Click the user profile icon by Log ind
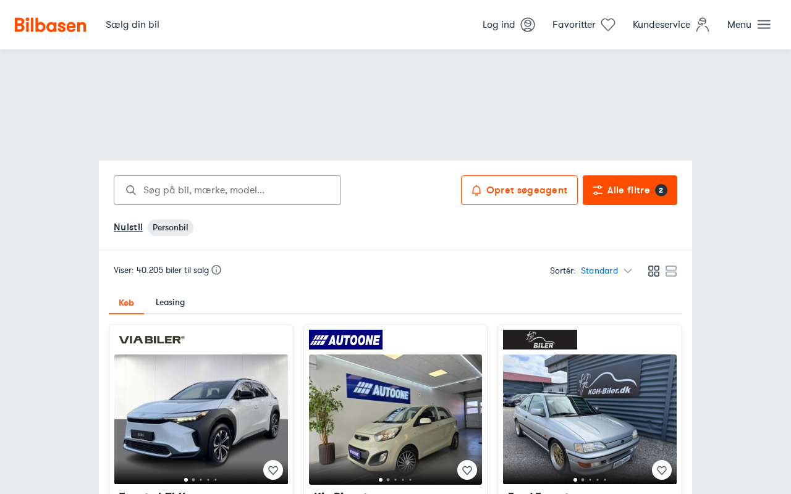Screen dimensions: 791x494 [528, 25]
